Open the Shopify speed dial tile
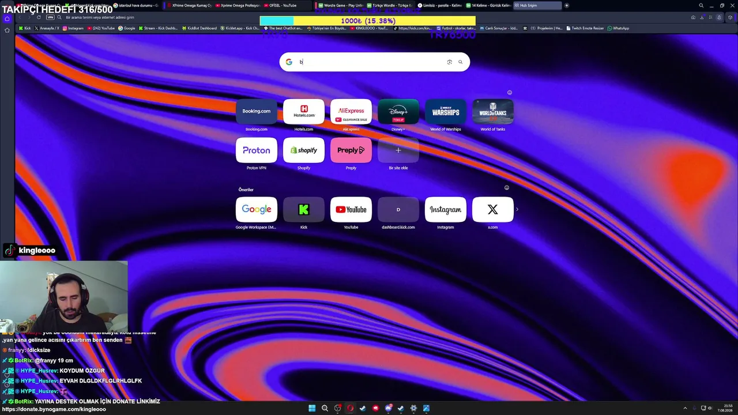This screenshot has width=738, height=415. (304, 150)
